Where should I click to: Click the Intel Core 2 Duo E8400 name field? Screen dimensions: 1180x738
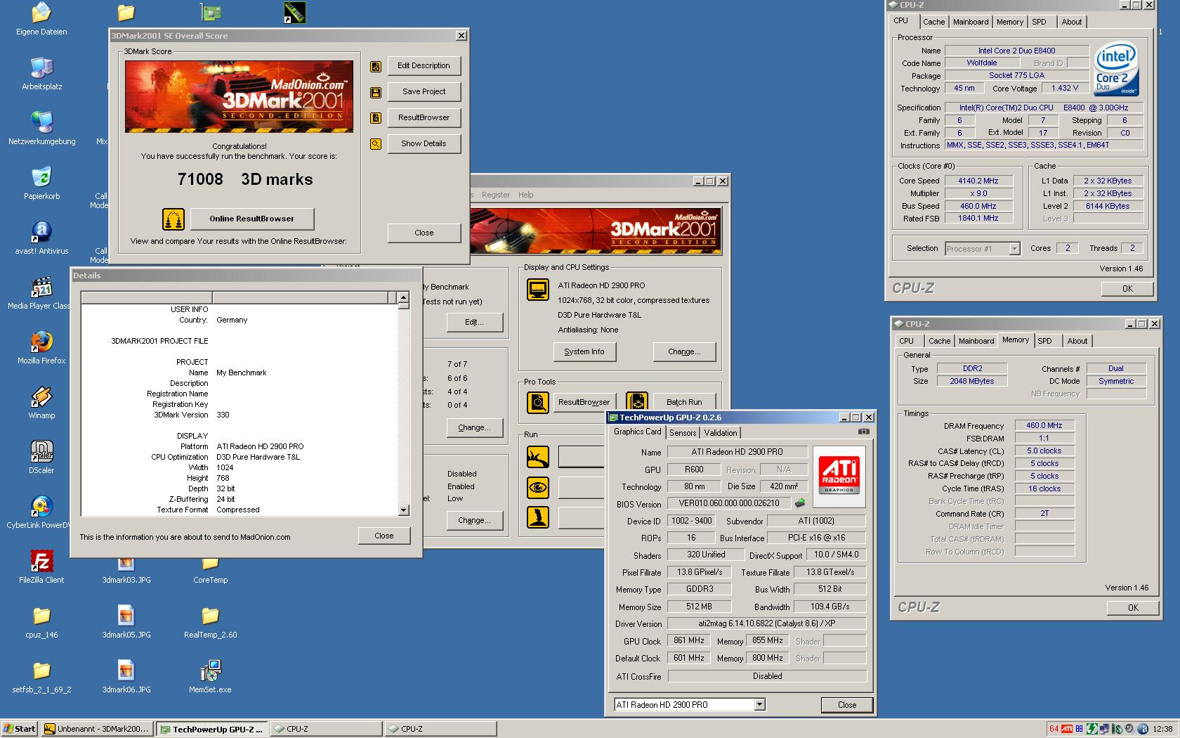[1016, 51]
